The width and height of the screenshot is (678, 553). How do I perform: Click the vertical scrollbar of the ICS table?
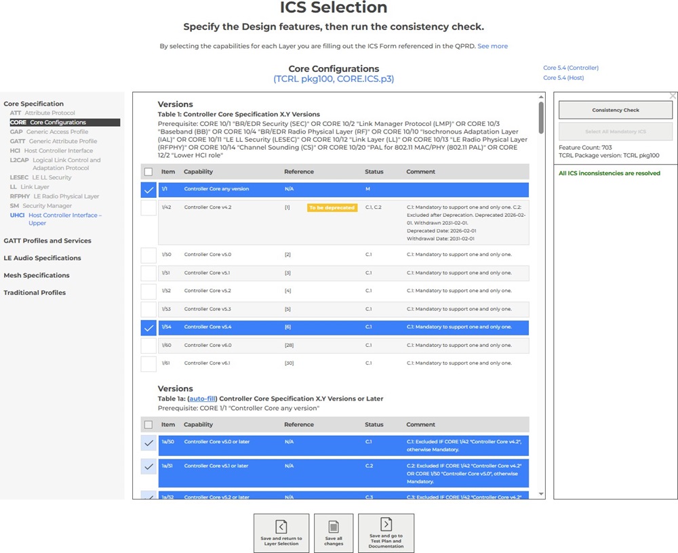tap(540, 117)
